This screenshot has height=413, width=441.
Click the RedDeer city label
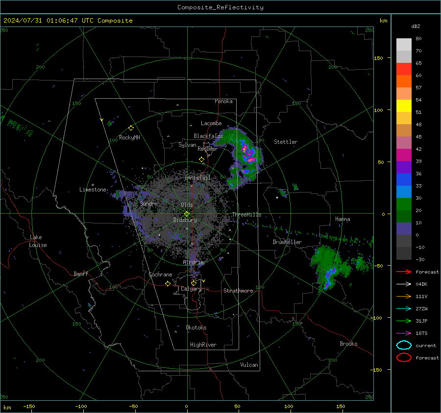208,149
